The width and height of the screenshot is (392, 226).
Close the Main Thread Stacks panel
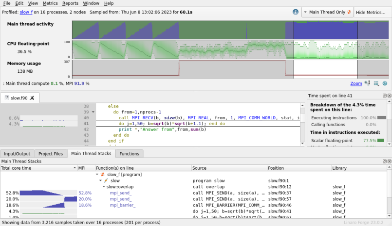(389, 161)
